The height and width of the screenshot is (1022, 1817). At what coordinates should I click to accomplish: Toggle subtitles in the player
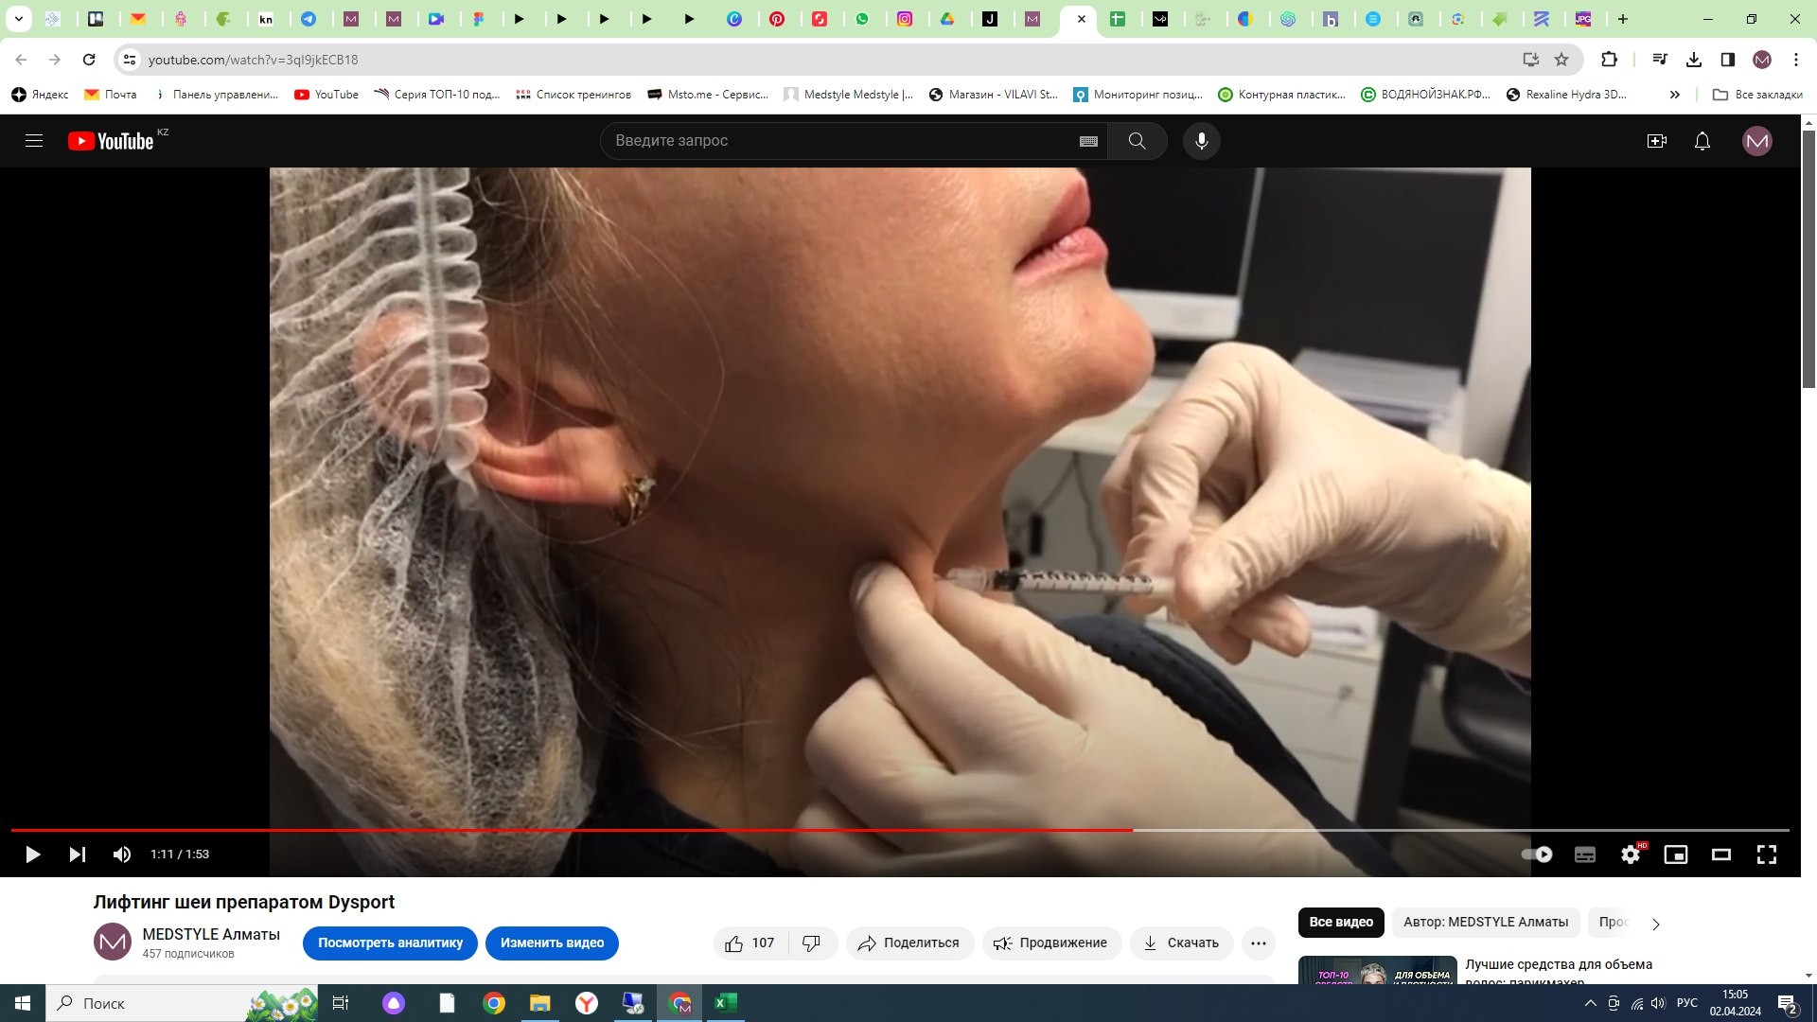pos(1585,855)
